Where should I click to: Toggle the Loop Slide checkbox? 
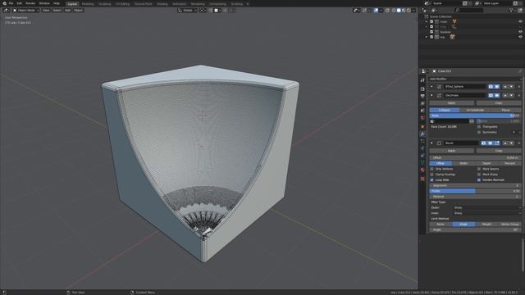coord(432,180)
